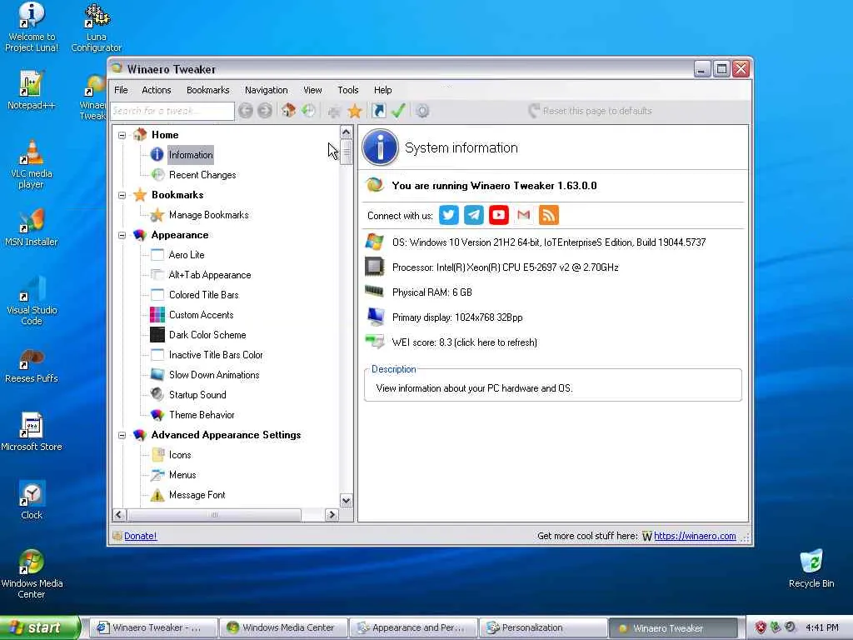The height and width of the screenshot is (640, 853).
Task: Click the tree scroll up arrow
Action: [346, 132]
